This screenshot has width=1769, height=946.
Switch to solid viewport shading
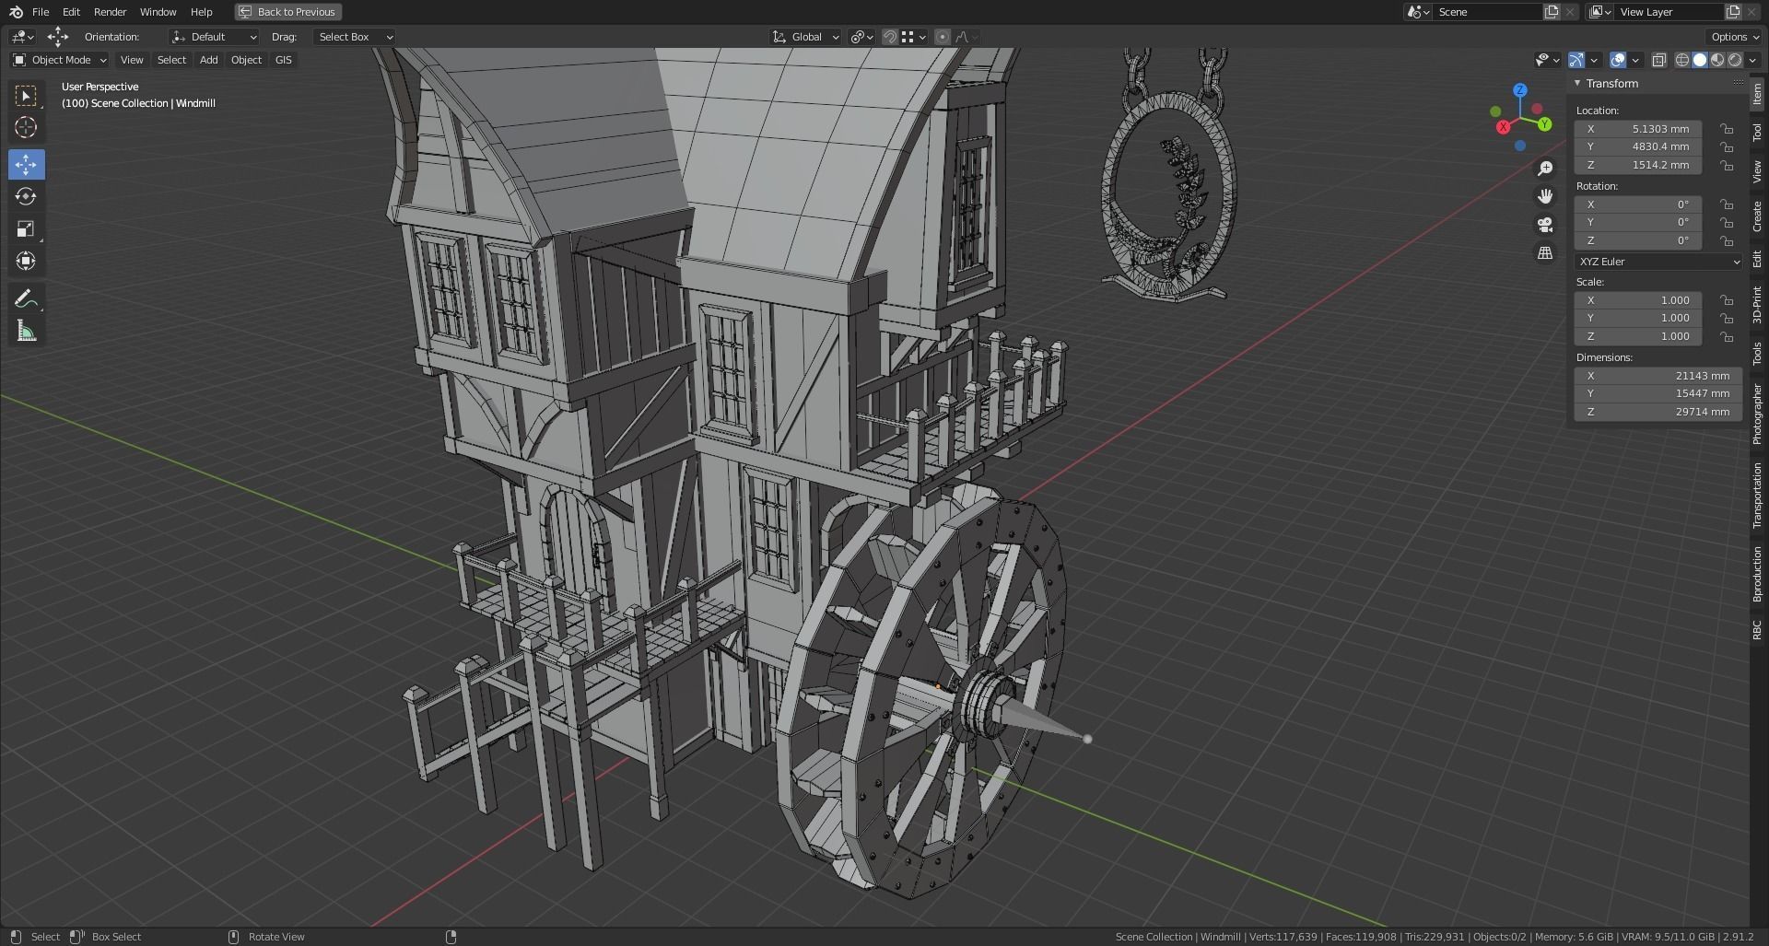click(1700, 60)
